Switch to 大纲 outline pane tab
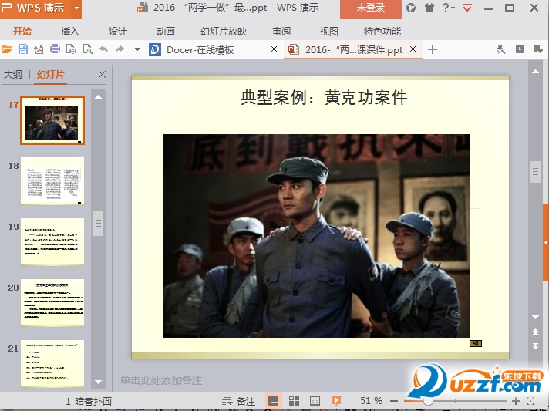The width and height of the screenshot is (549, 411). [x=13, y=75]
